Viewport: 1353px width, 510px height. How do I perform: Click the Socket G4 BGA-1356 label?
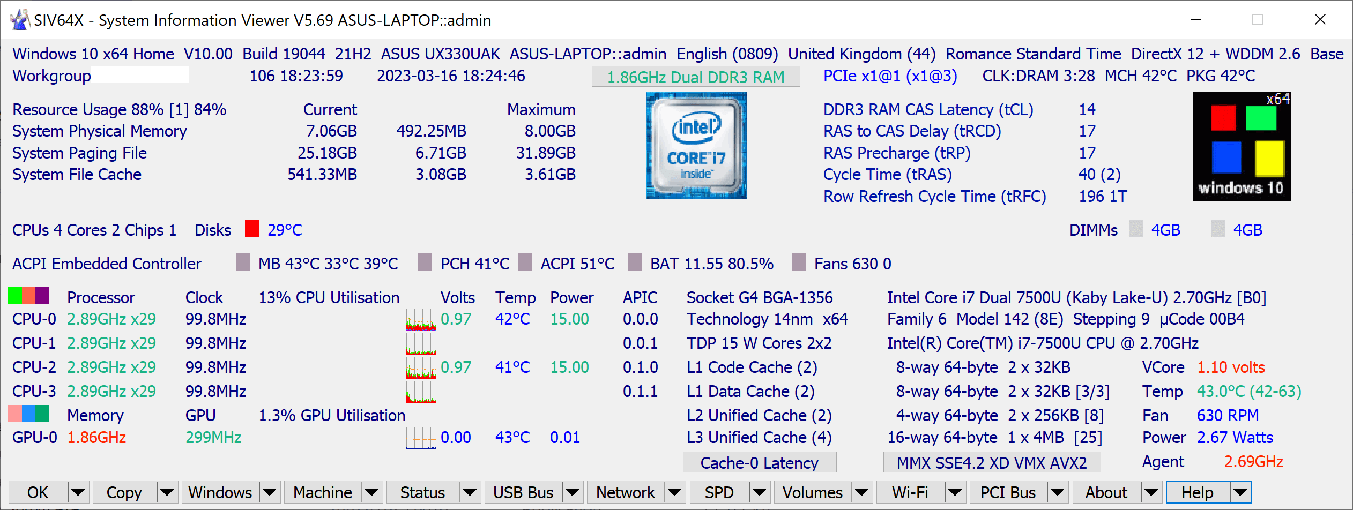click(x=760, y=297)
